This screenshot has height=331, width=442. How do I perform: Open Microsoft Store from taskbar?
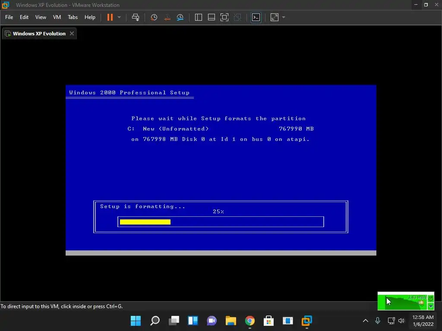click(268, 321)
